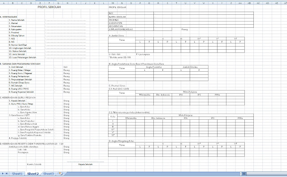Click the 'Bhs. Indonesia' header in the UAS table

163,95
